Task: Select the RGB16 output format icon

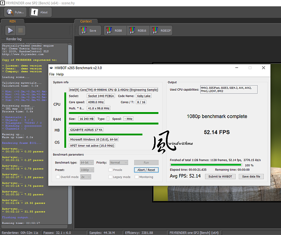Action: (138, 30)
